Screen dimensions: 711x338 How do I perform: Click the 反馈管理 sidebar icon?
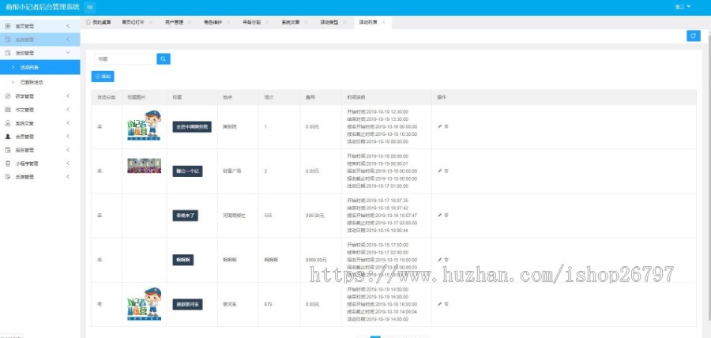(8, 177)
